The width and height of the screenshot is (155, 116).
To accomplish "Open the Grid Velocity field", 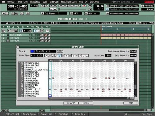I will click(x=133, y=55).
